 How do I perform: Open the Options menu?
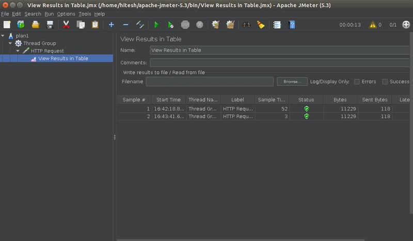[x=66, y=14]
